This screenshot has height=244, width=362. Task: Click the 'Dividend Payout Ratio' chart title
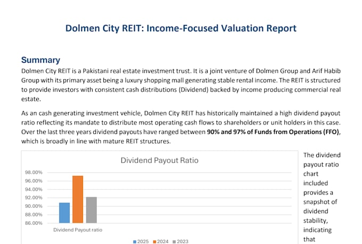(159, 161)
